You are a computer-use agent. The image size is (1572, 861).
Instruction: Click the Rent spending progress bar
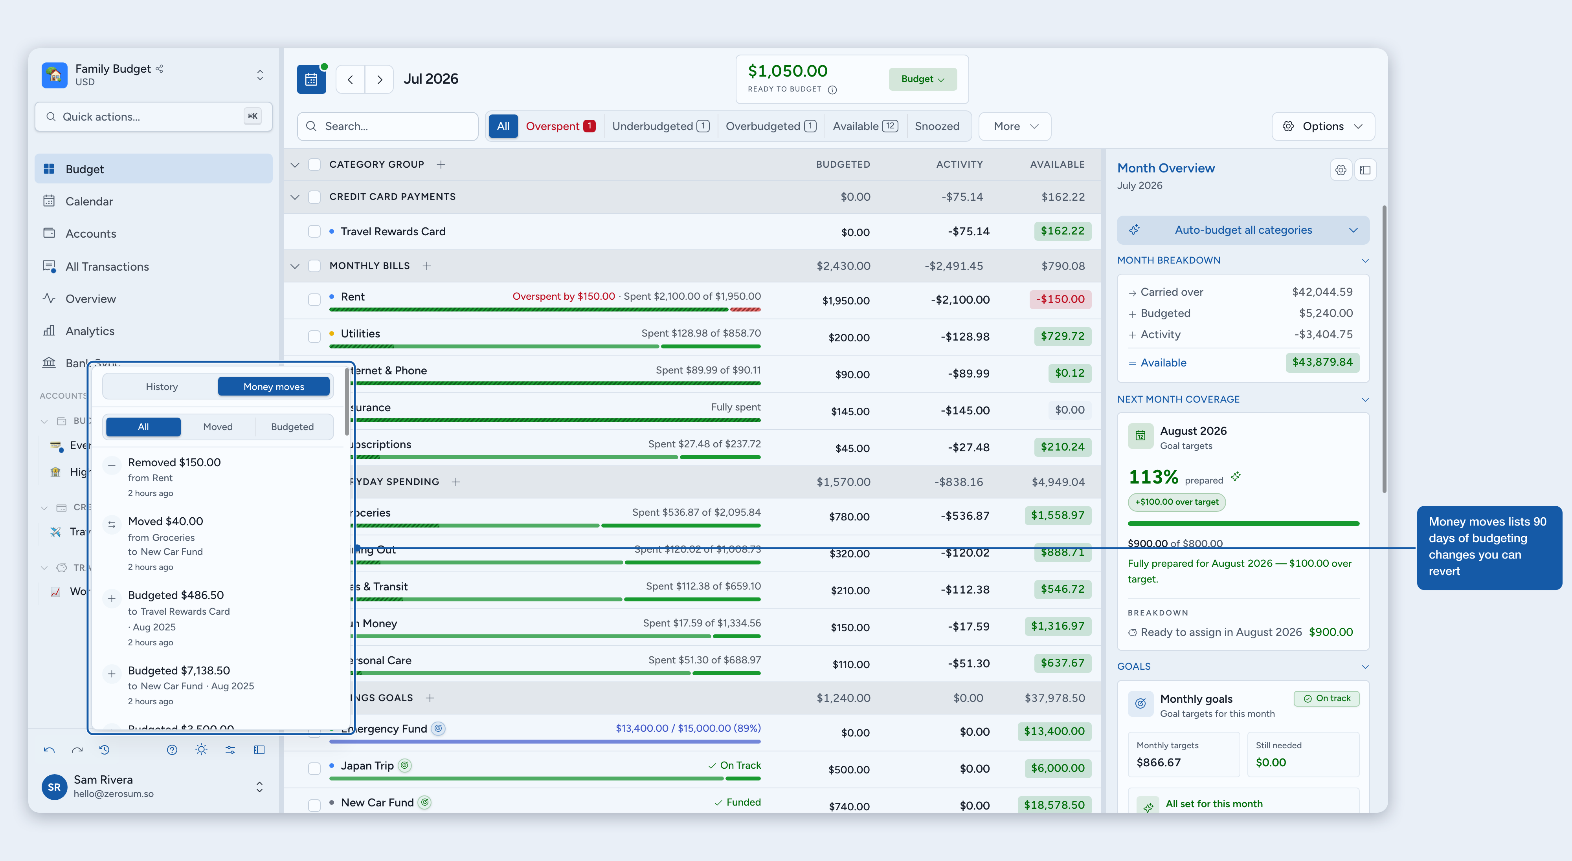pos(544,310)
